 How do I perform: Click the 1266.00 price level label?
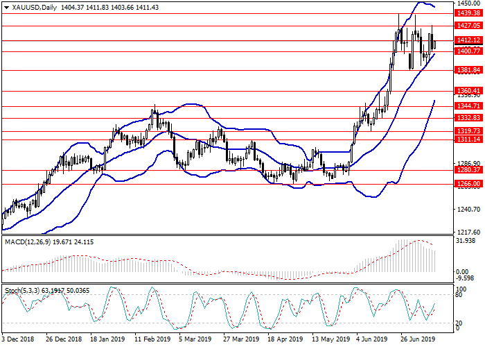[x=468, y=184]
